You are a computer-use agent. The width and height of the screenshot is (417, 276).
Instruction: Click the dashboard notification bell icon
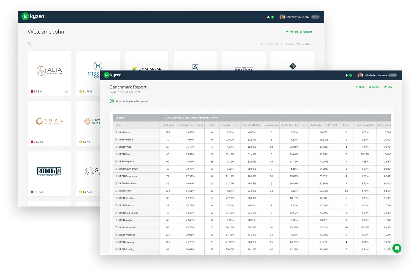coord(268,17)
